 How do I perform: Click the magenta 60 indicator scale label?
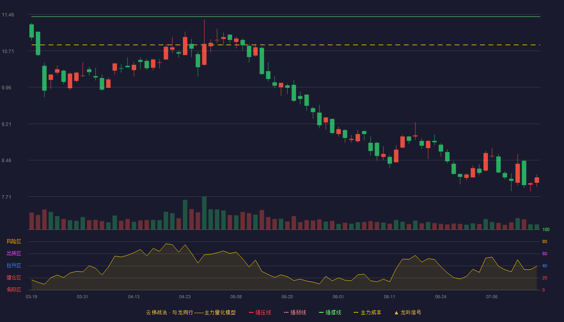545,254
